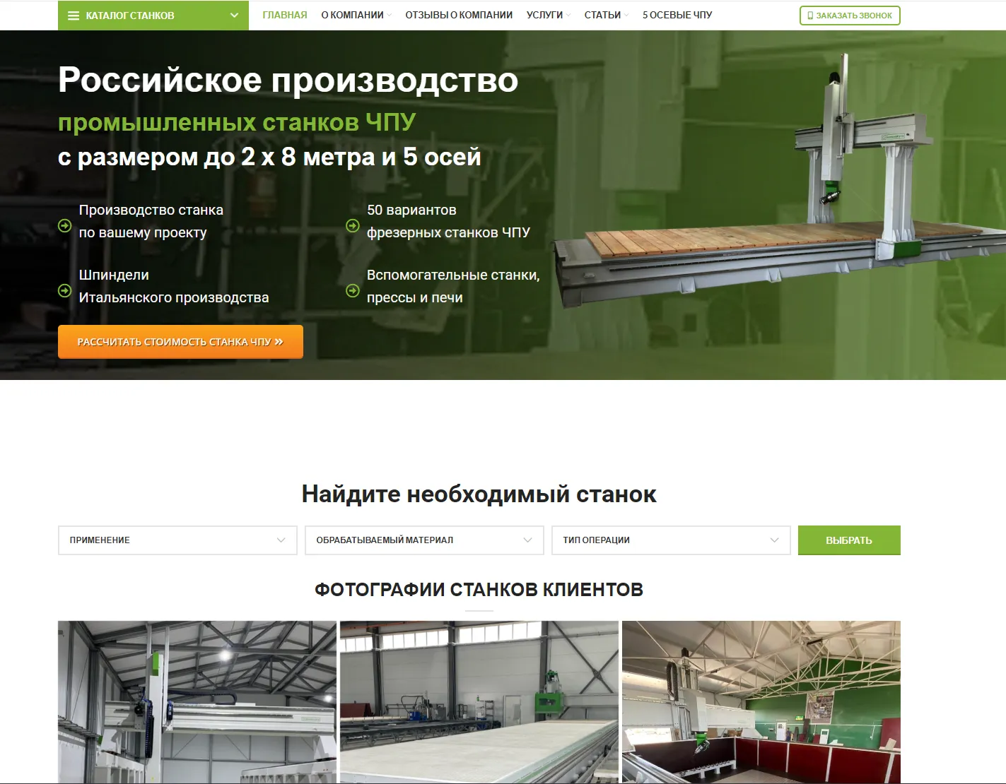Expand the О компании menu
The image size is (1006, 784).
pyautogui.click(x=356, y=15)
